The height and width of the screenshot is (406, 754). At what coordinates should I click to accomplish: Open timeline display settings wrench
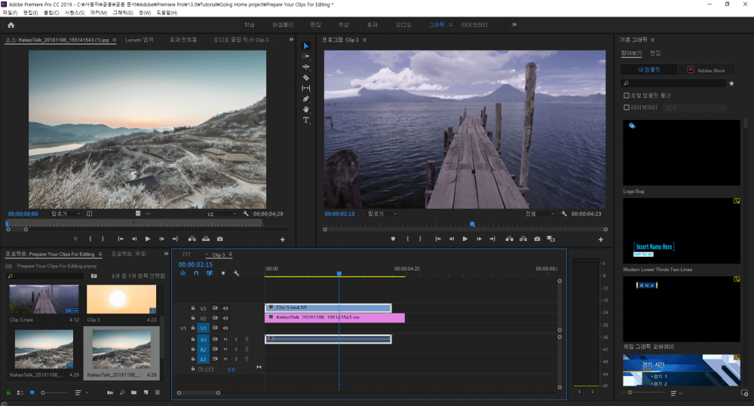237,273
